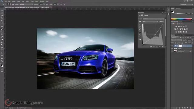Image resolution: width=194 pixels, height=109 pixels.
Task: Open the Window menu
Action: pos(42,1)
